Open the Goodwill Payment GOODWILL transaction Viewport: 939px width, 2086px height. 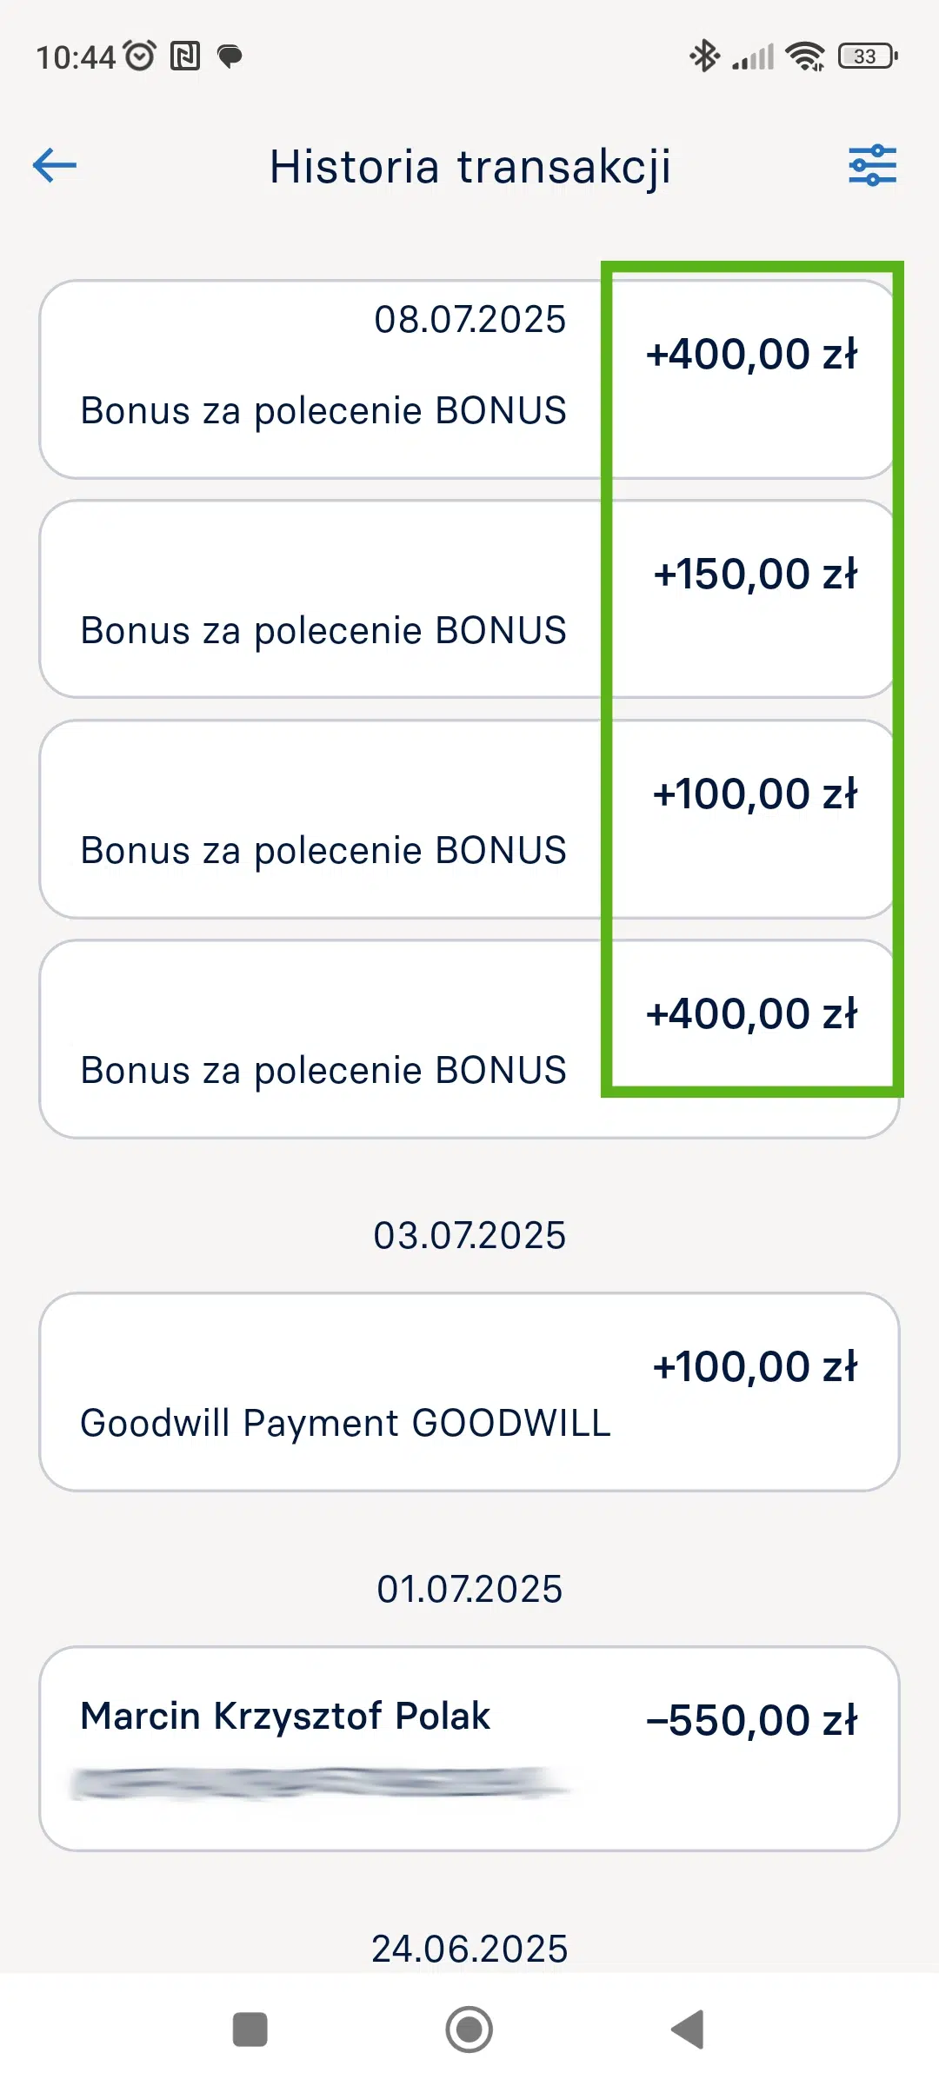point(469,1392)
